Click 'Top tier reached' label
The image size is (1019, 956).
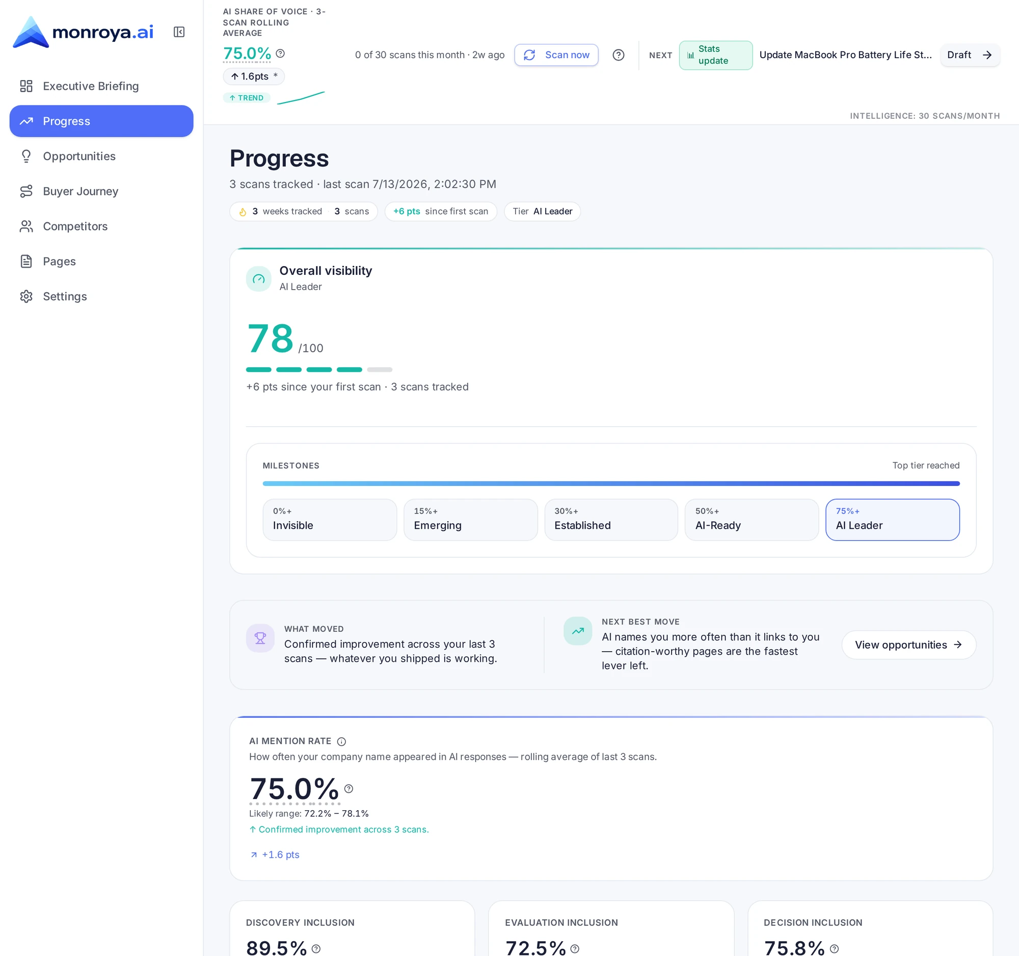coord(926,465)
